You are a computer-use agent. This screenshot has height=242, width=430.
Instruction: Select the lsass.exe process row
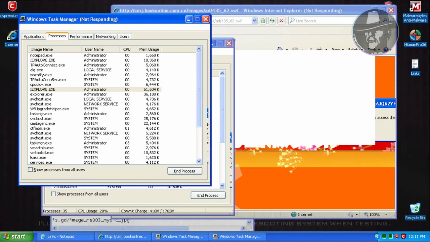coord(95,157)
